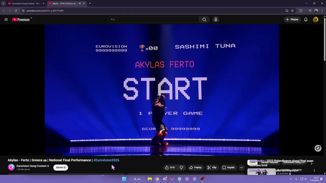Go to YouTube Premium home logo

[21, 20]
